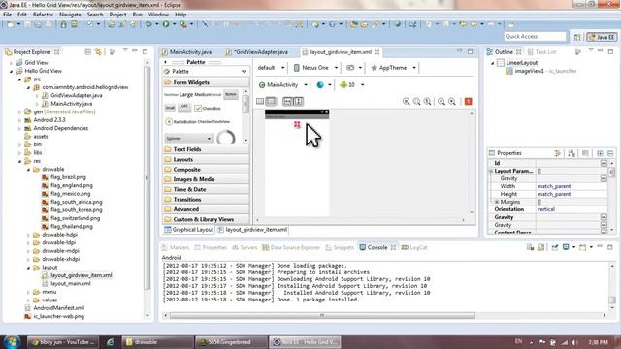This screenshot has width=621, height=349.
Task: Select layout_main.xml in Project Explorer
Action: (x=71, y=284)
